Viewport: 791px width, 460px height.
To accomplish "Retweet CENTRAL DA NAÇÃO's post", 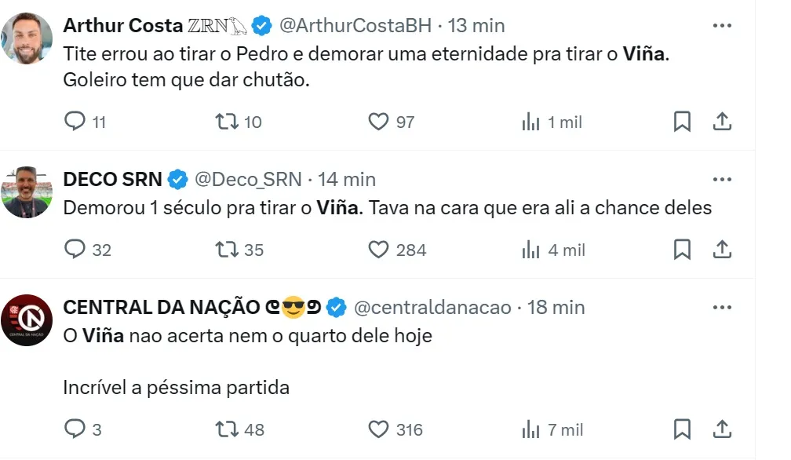I will [x=227, y=429].
